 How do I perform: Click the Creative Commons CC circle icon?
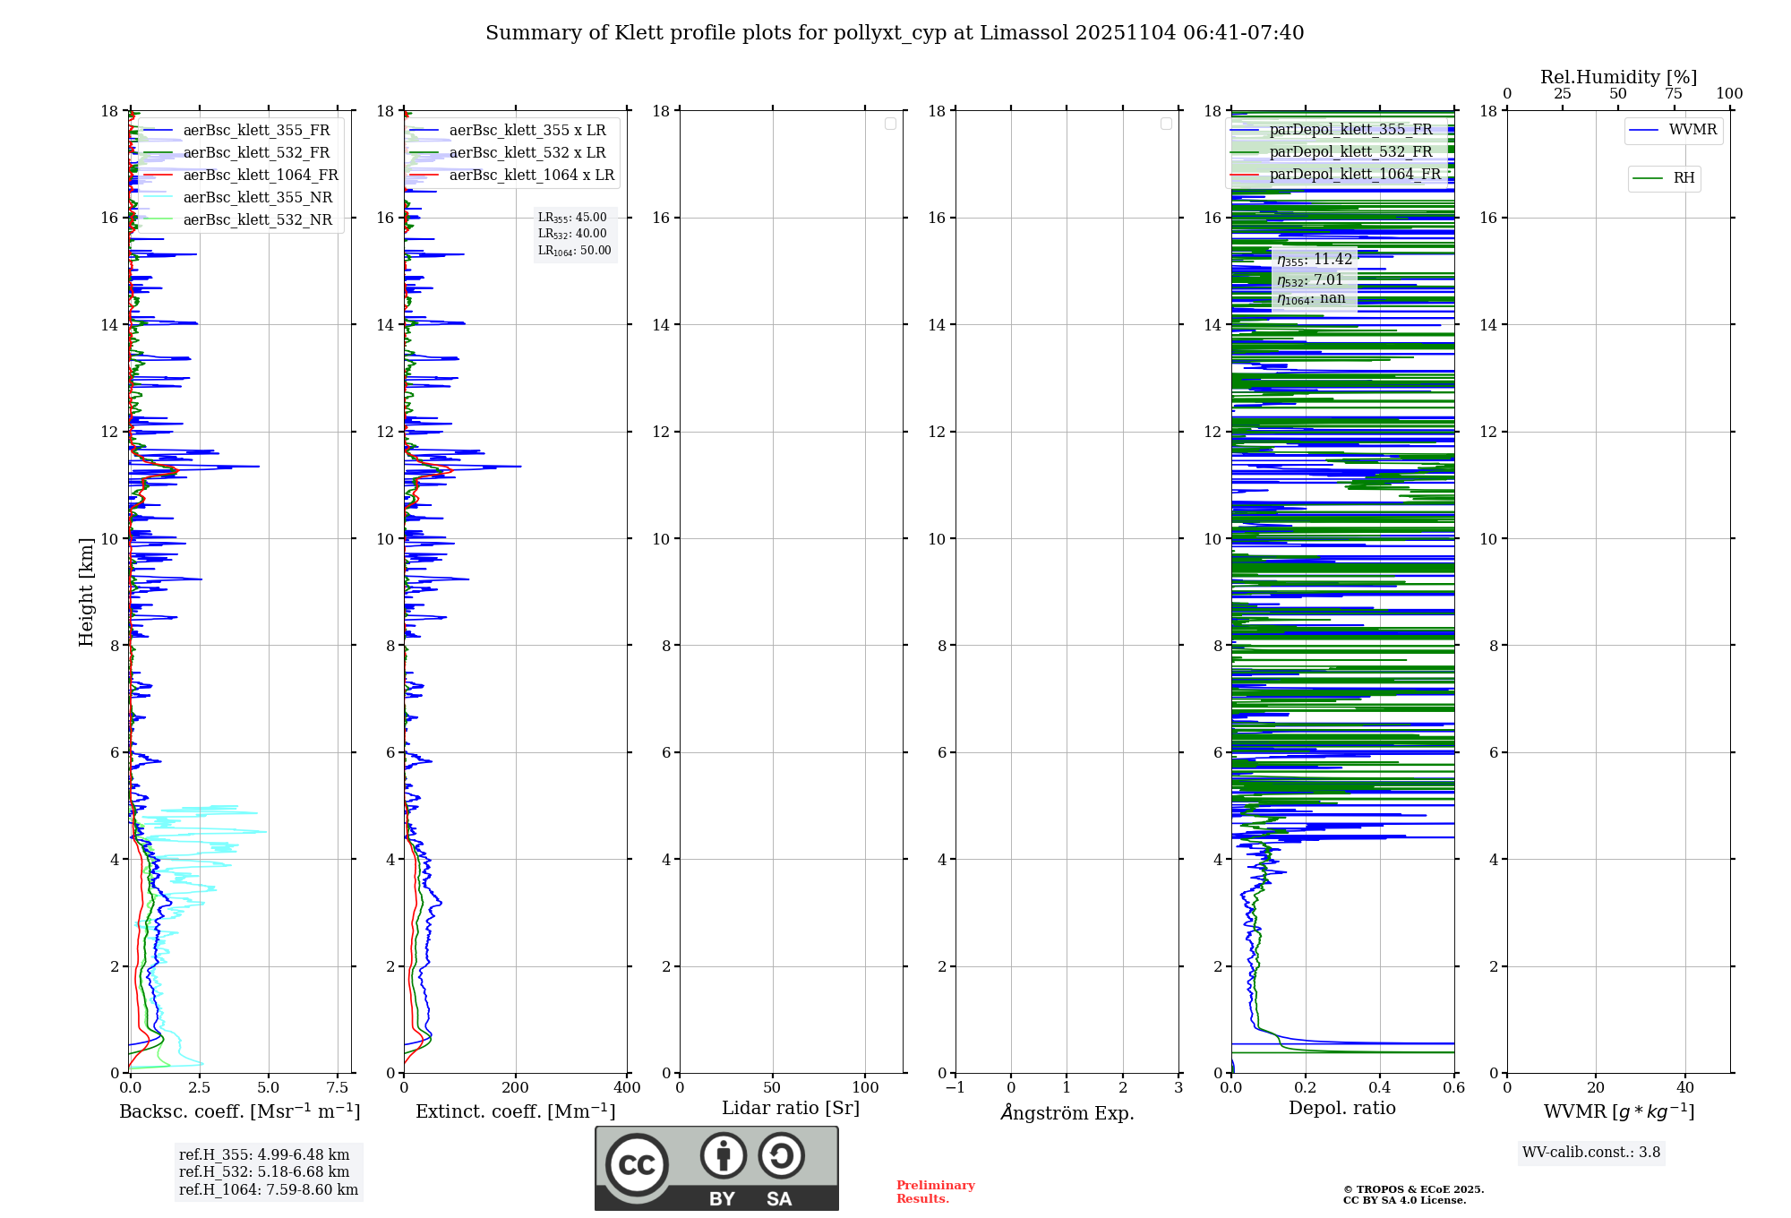[637, 1164]
